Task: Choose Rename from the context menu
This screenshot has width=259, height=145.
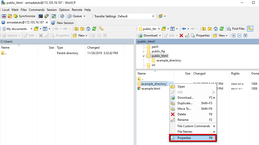Action: point(193,120)
